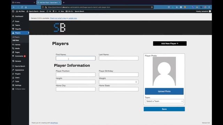Open the New content menu in admin bar
The height and width of the screenshot is (125, 223).
61,11
